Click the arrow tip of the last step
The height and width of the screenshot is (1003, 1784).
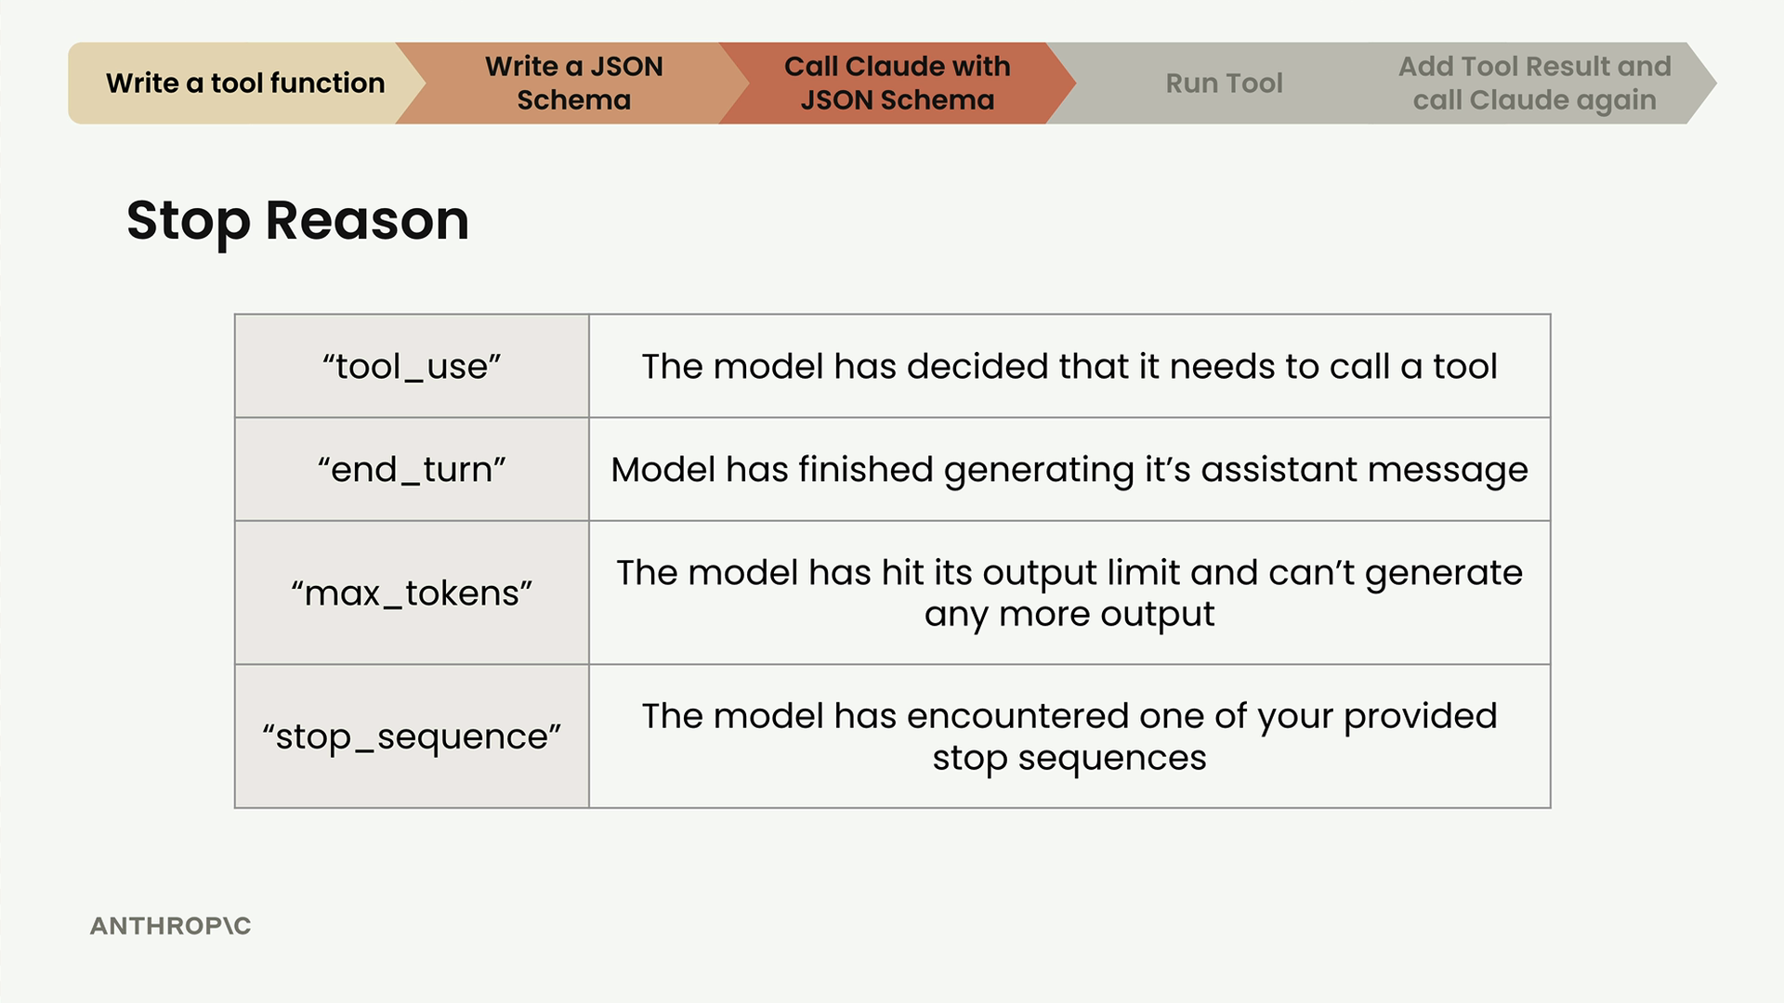point(1703,83)
